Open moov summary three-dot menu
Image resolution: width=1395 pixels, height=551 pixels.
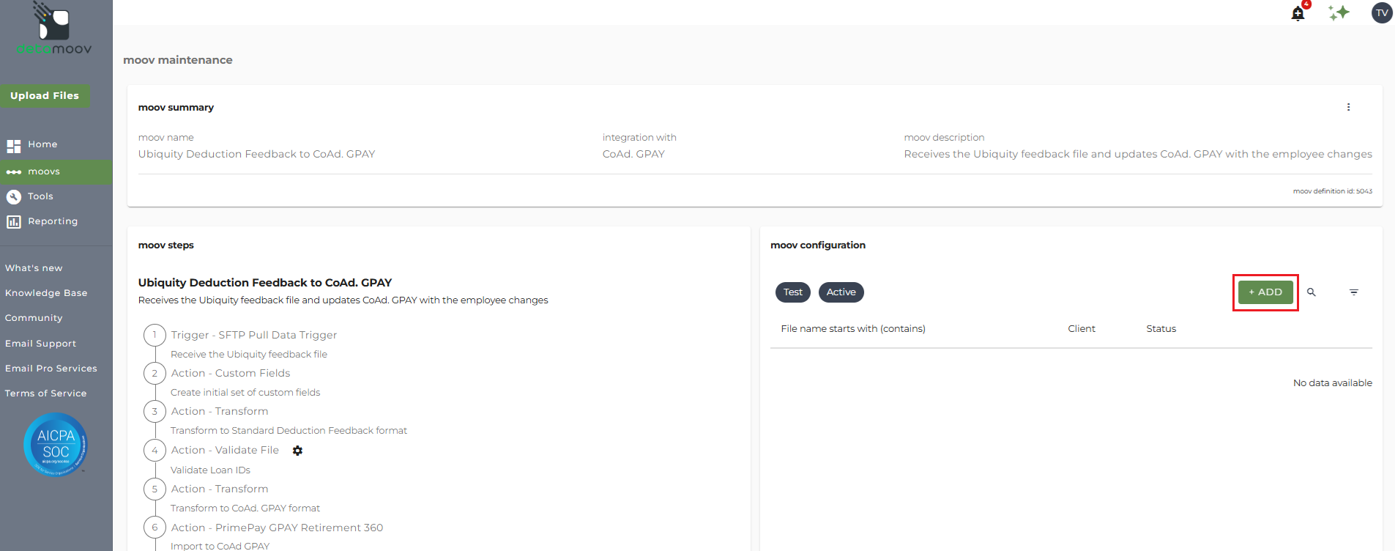[1348, 107]
